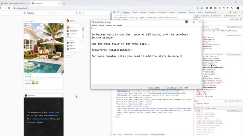Open Instagram explore compass icon

(76, 13)
